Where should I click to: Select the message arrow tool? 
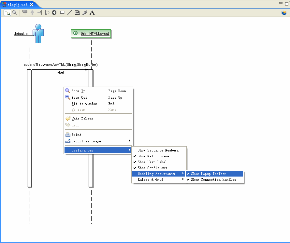(39, 13)
